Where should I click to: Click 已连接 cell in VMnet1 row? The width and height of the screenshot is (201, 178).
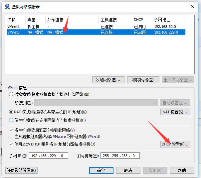tap(106, 27)
